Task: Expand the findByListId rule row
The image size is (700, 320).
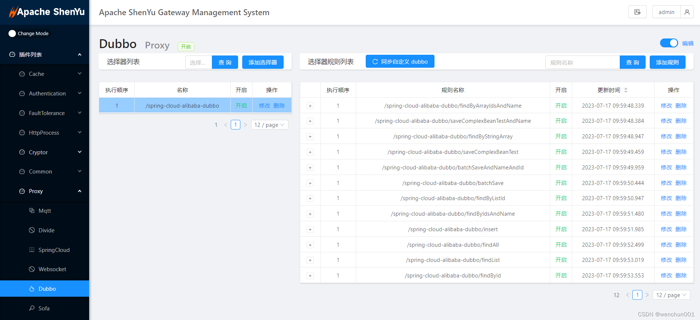Action: [310, 198]
